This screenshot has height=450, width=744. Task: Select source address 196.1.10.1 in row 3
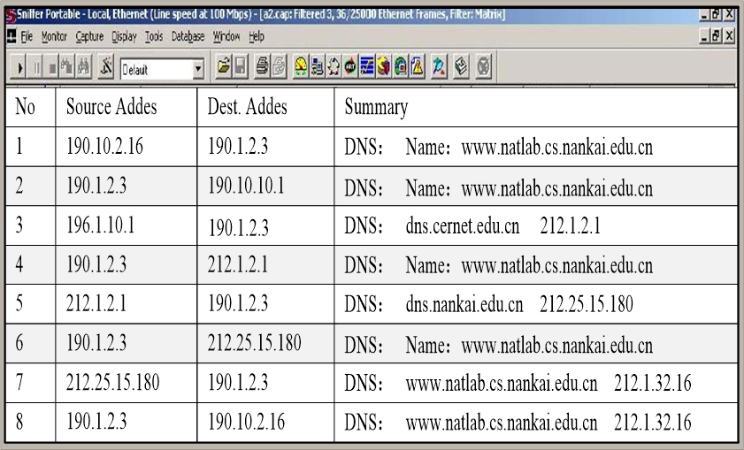(x=100, y=225)
